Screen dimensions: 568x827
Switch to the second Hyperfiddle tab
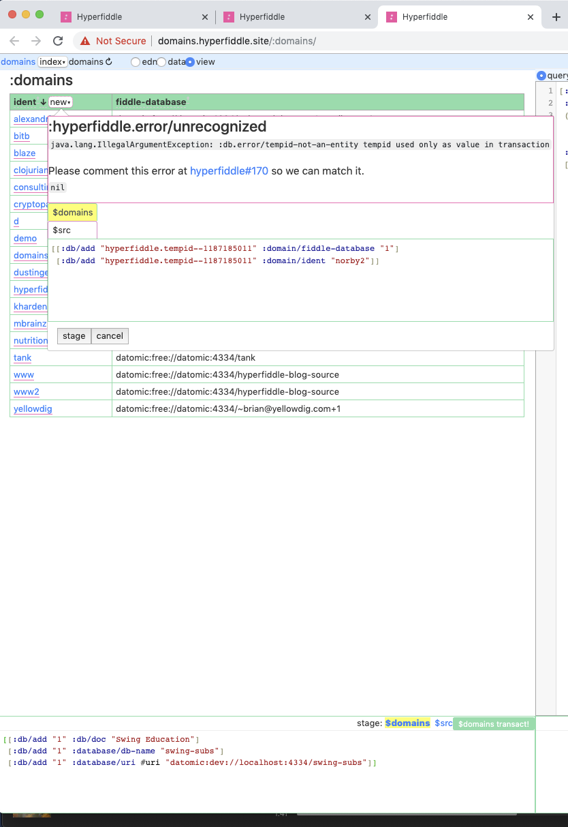(x=296, y=17)
